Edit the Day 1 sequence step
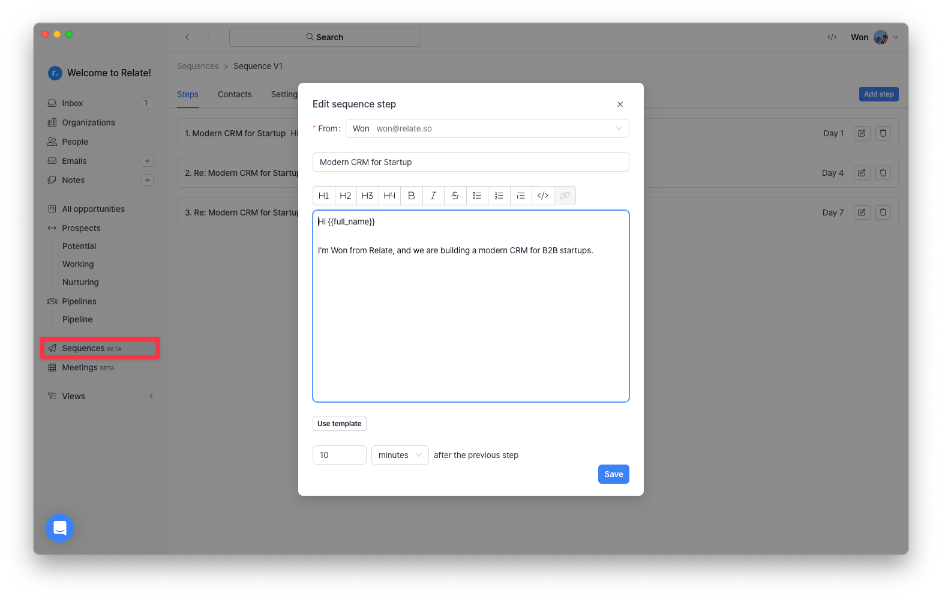The image size is (942, 599). pos(862,133)
